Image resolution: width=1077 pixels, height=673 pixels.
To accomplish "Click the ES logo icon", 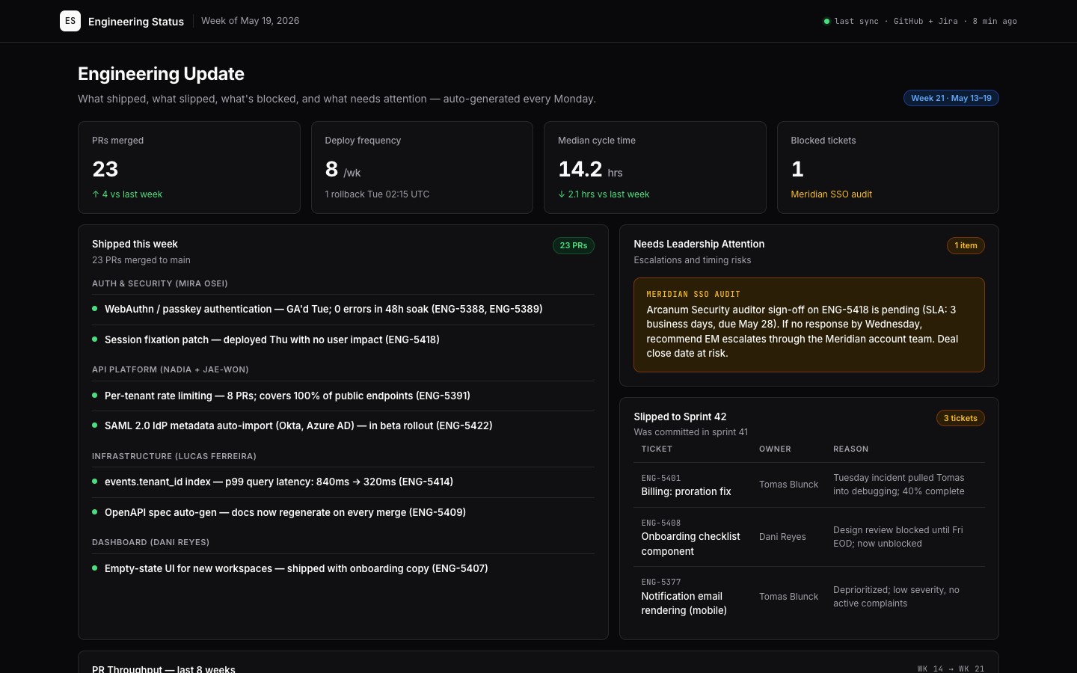I will point(70,21).
